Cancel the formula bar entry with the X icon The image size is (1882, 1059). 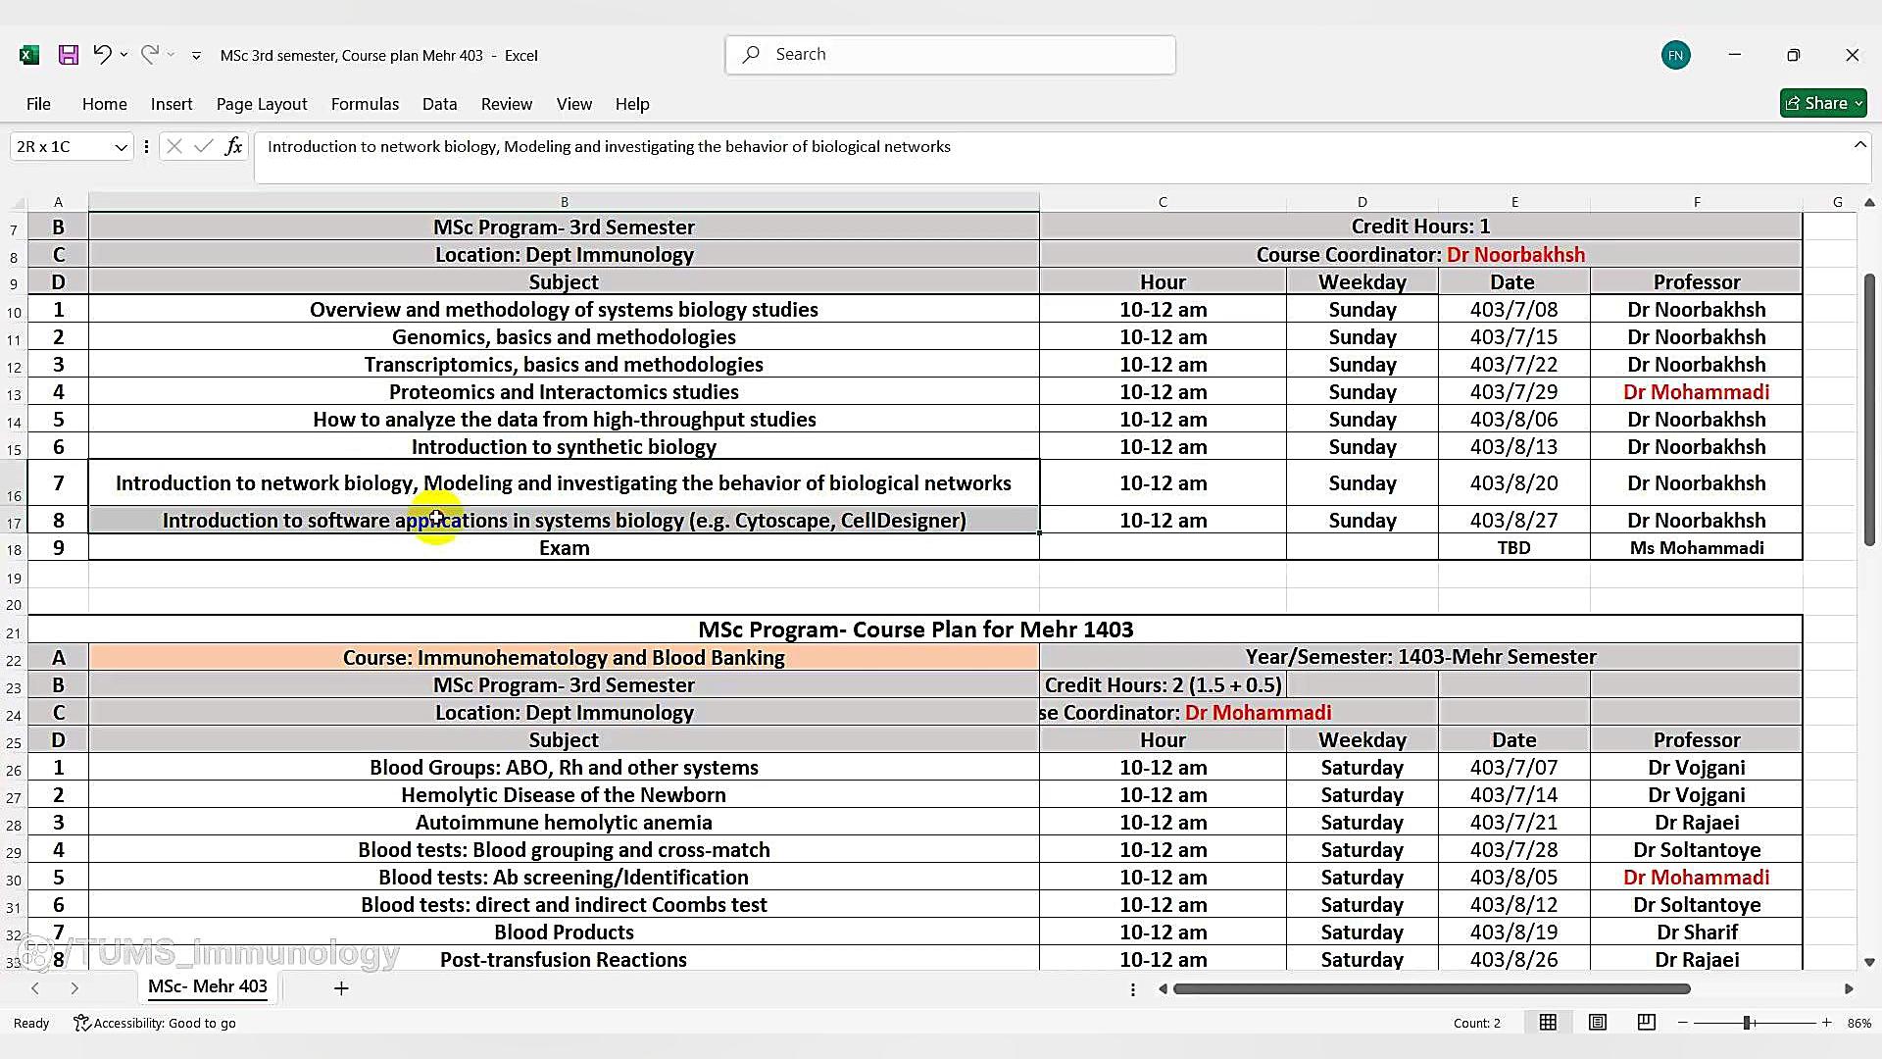174,147
